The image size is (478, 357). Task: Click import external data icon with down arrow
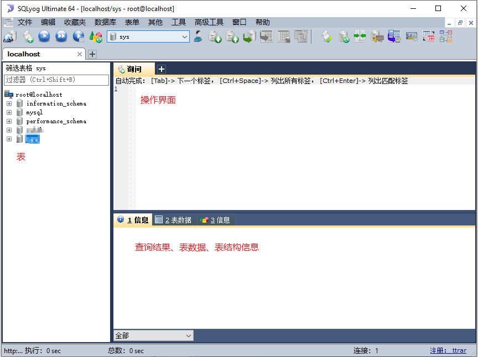(215, 36)
